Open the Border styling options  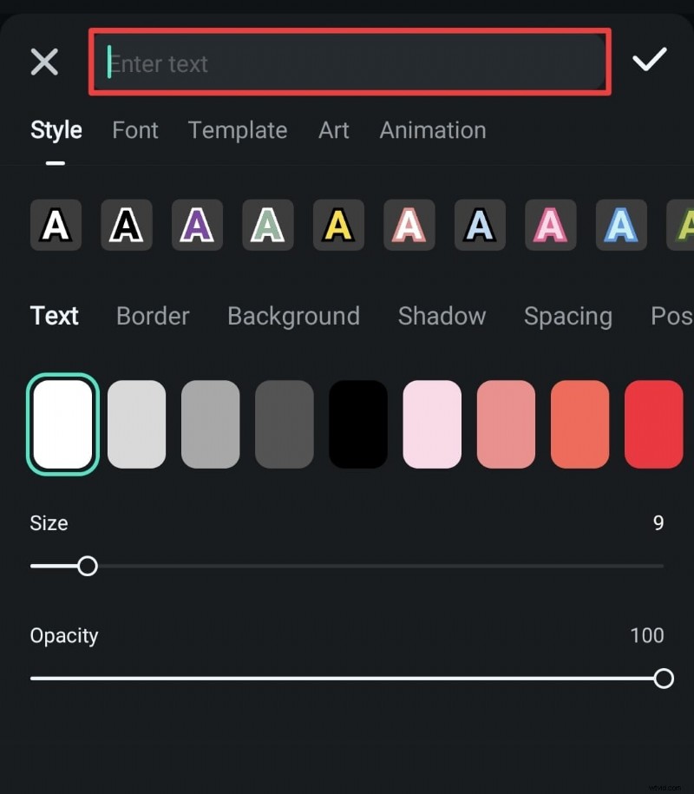tap(153, 316)
